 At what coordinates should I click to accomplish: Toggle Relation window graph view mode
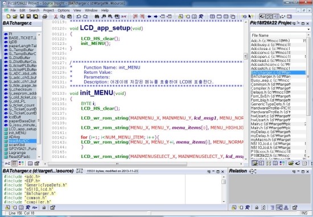279,208
